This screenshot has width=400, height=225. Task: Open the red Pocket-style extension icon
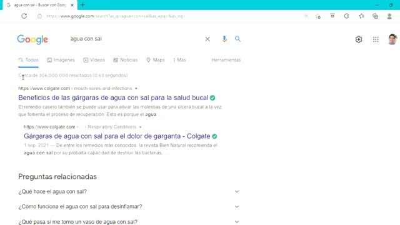point(332,16)
